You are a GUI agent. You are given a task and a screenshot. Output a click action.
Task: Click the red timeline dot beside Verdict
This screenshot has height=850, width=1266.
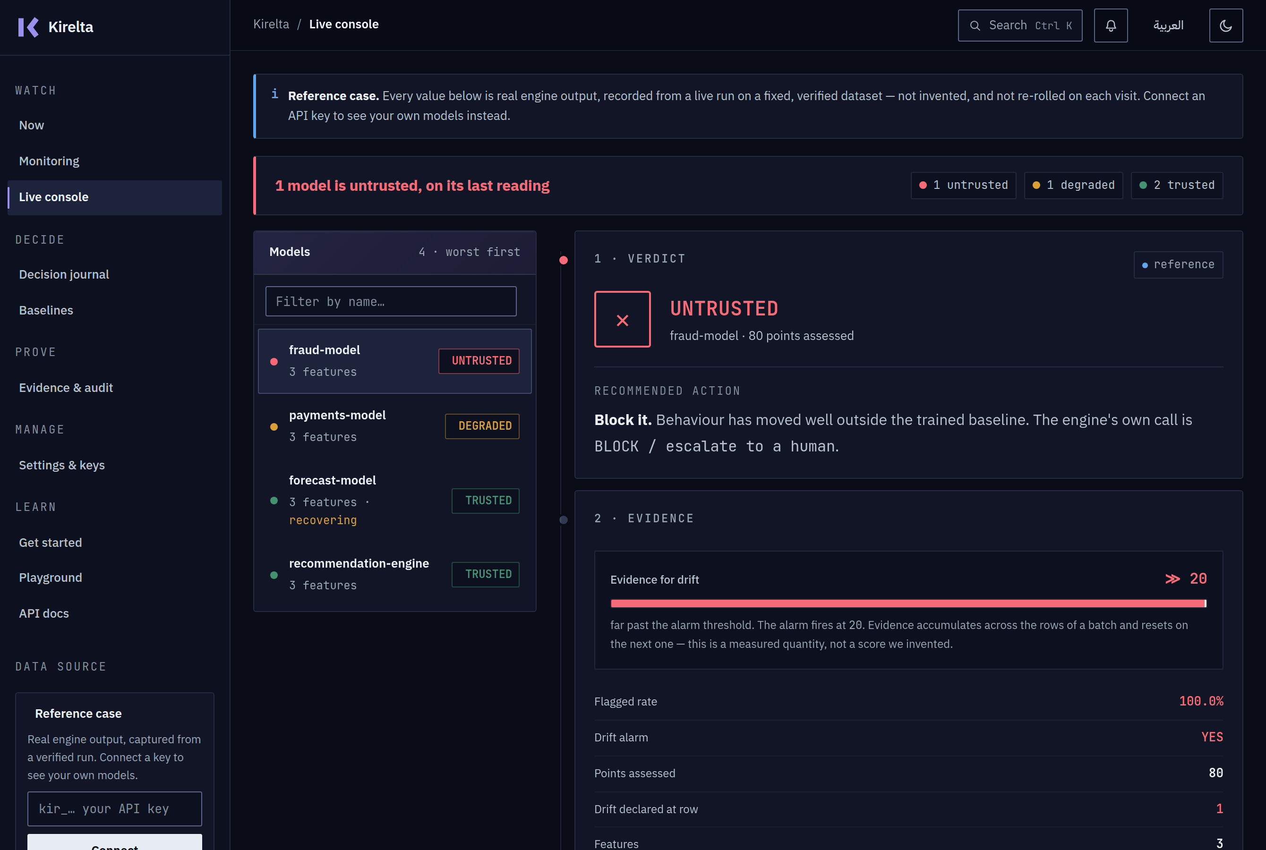coord(564,260)
